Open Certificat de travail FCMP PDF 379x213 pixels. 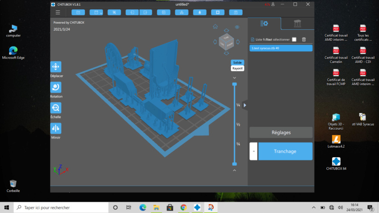click(x=336, y=77)
